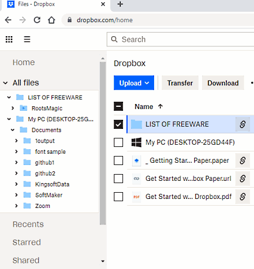Open Recents in the left sidebar
Screen dimensions: 254x269
point(28,224)
